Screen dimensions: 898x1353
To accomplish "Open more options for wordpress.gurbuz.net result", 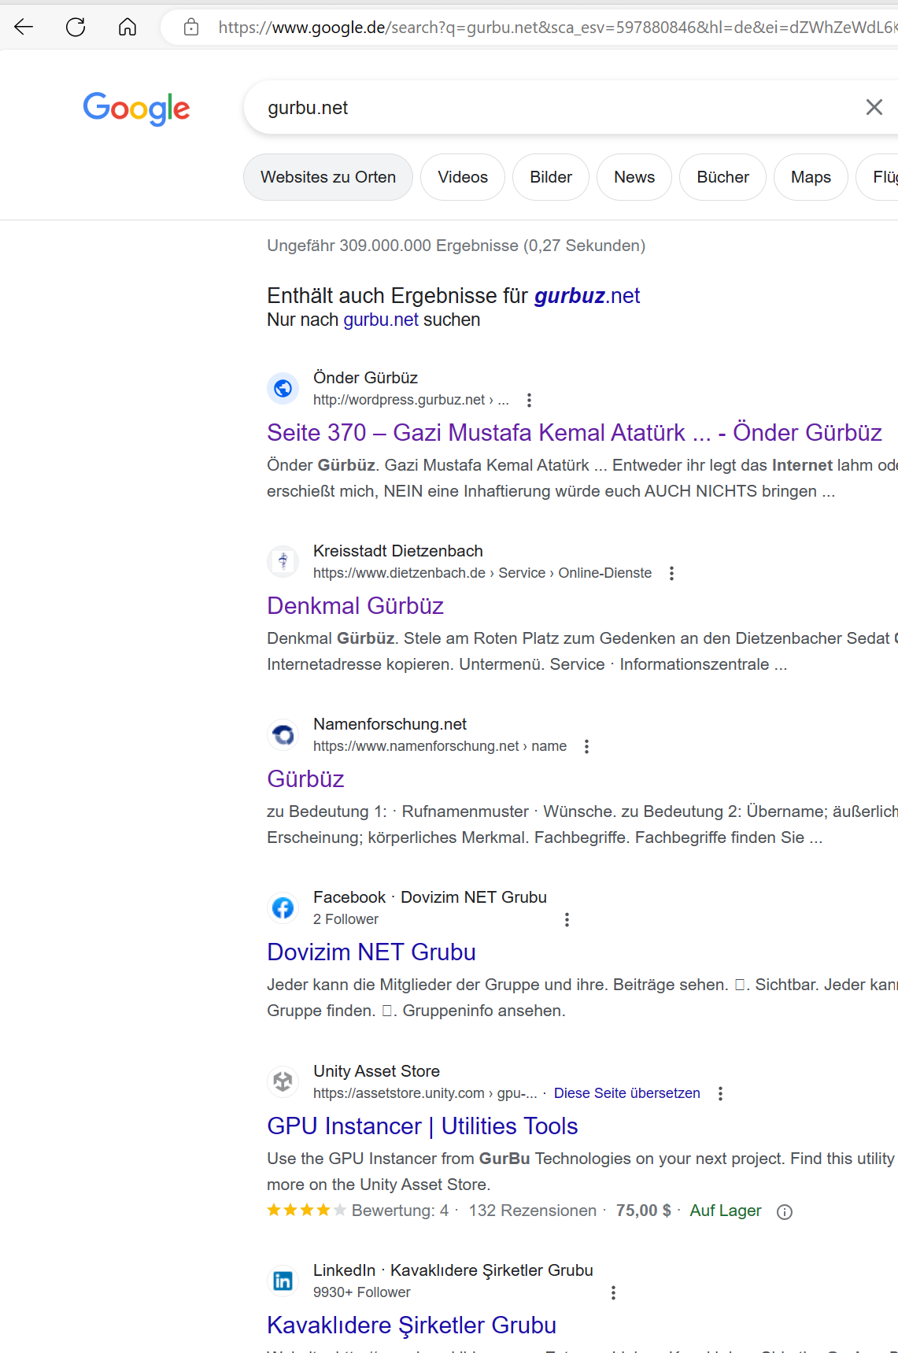I will [x=529, y=400].
